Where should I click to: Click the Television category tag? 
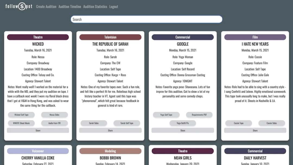[110, 37]
